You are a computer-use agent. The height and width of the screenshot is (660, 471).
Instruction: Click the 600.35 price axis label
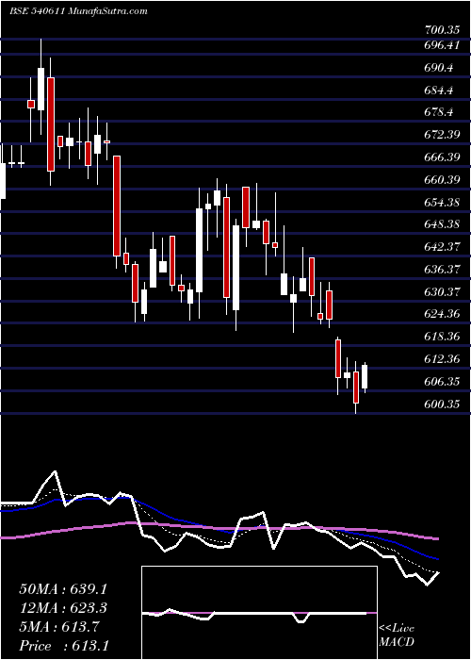coord(442,404)
